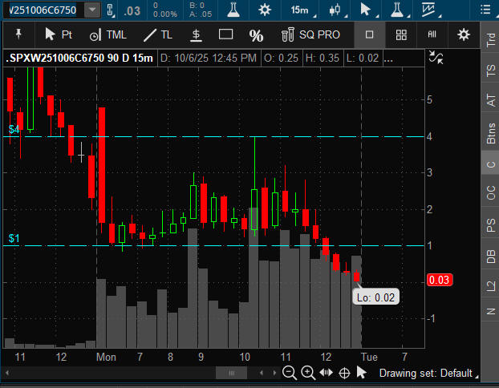This screenshot has height=388, width=499.
Task: Switch to single chart layout
Action: pyautogui.click(x=370, y=34)
